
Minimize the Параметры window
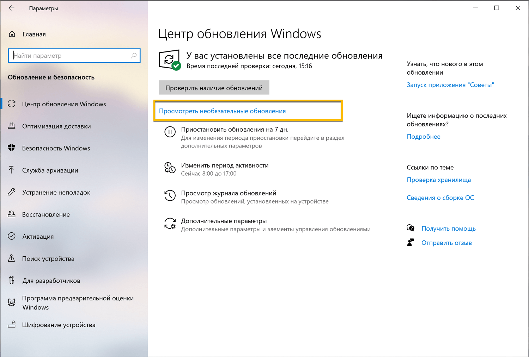coord(475,8)
